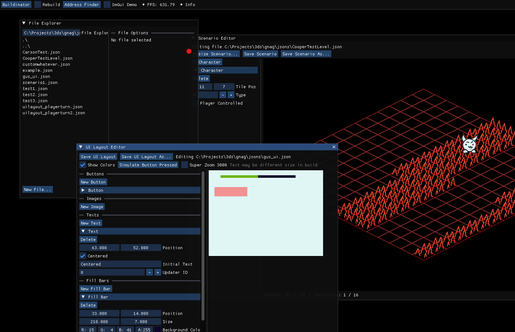
Task: Click the Save UI Layout button
Action: tap(98, 157)
